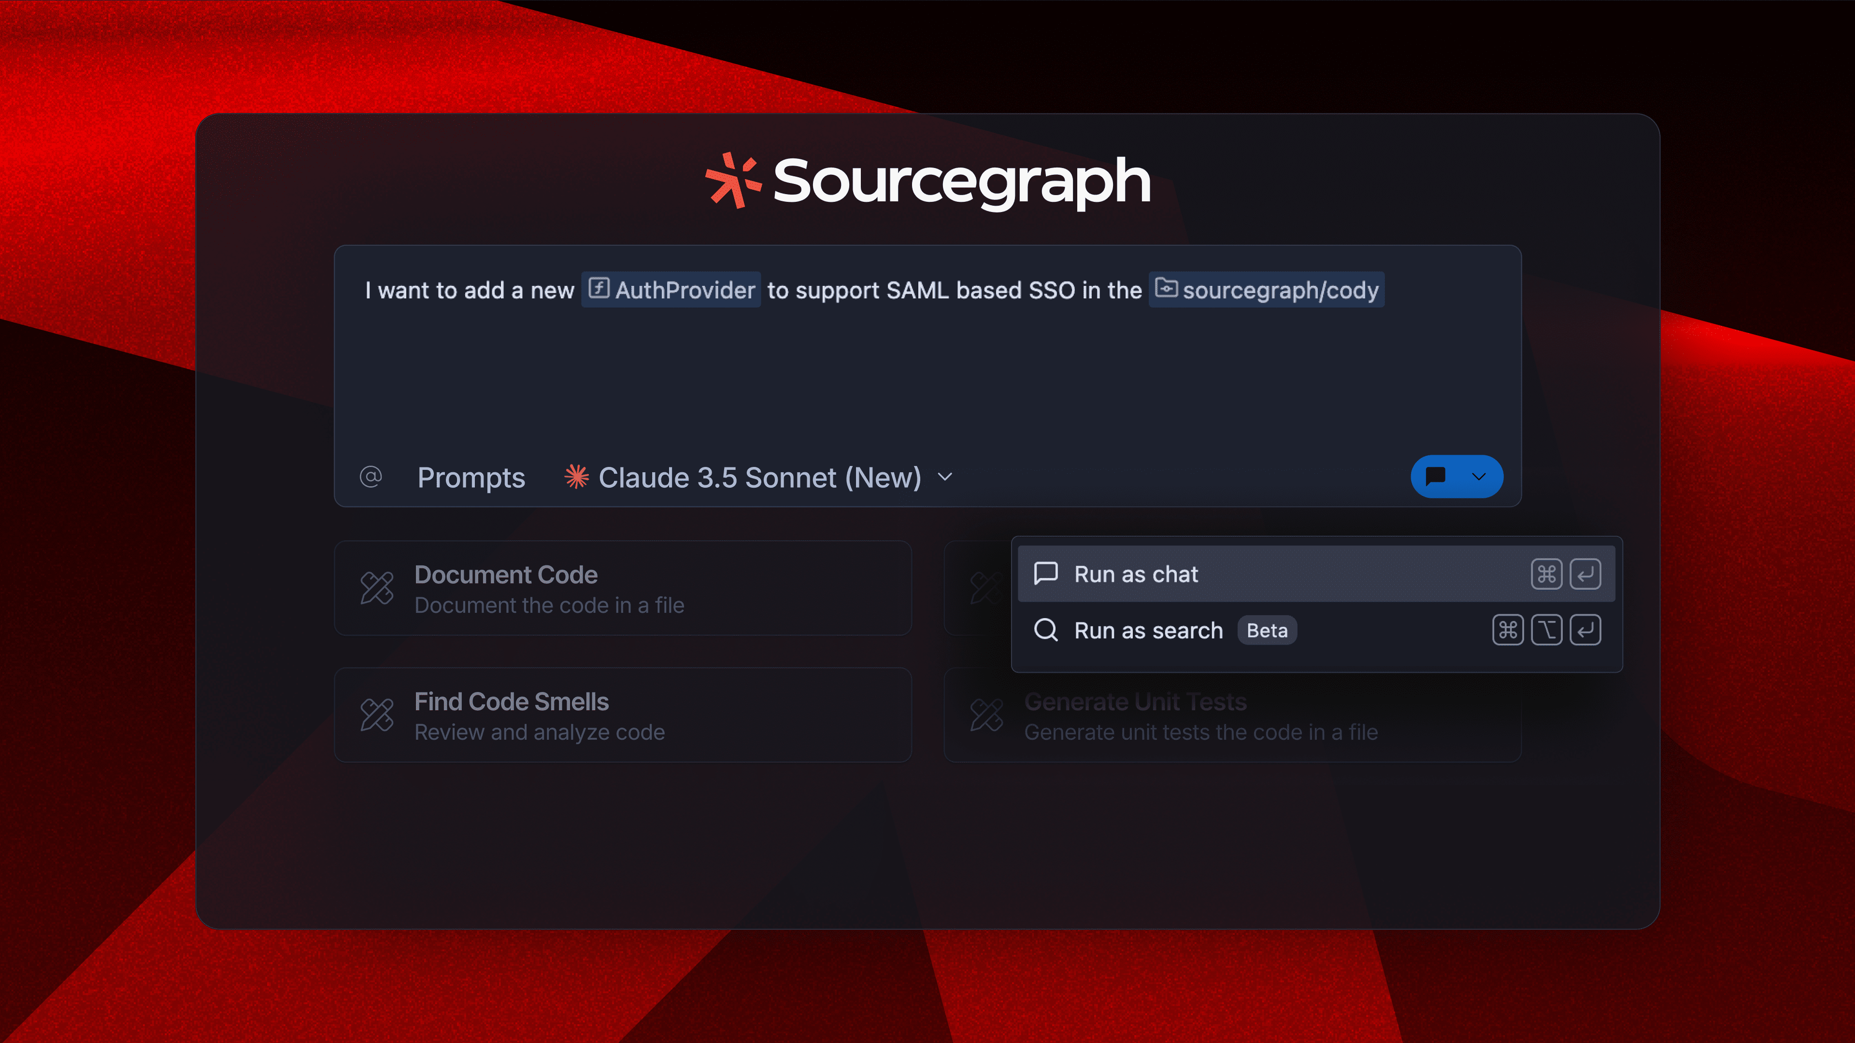This screenshot has width=1855, height=1043.
Task: Click the Document Code prompt card
Action: coord(622,588)
